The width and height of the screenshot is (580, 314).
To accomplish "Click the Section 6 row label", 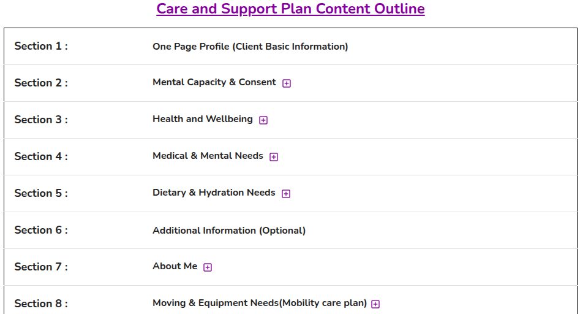I will (x=41, y=230).
